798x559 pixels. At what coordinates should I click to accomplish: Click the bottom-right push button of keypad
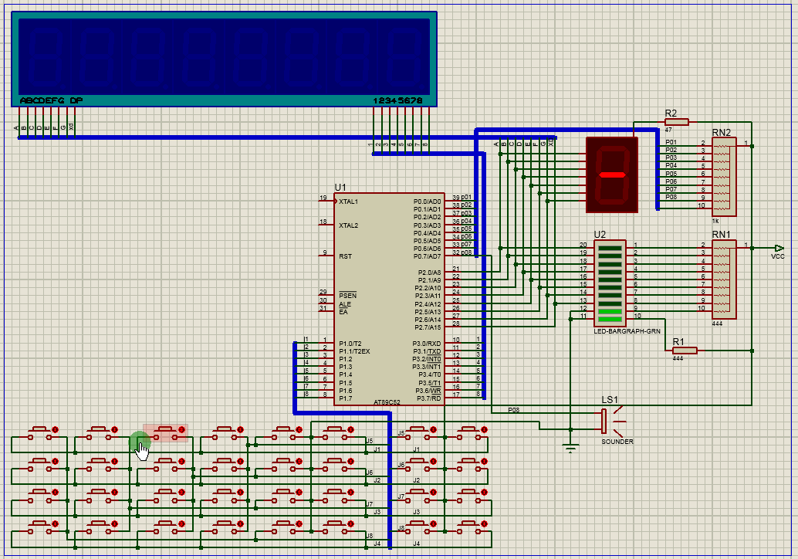pyautogui.click(x=472, y=527)
